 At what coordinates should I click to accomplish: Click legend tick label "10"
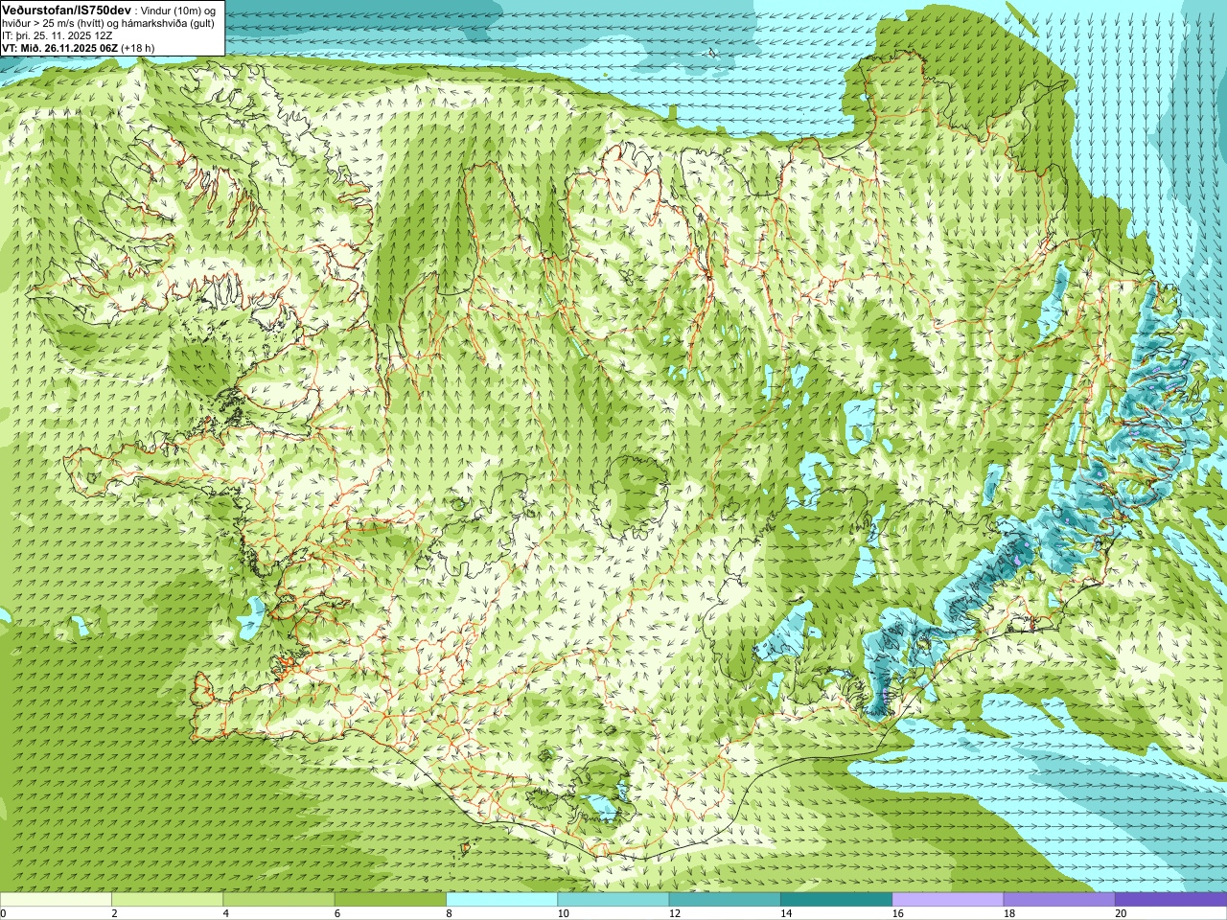pyautogui.click(x=564, y=913)
